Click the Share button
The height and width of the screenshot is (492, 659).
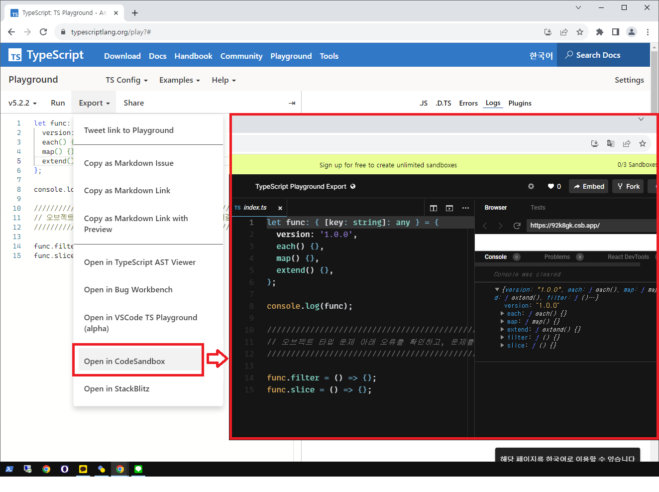point(134,103)
